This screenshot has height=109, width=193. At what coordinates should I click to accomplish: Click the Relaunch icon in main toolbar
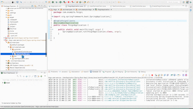point(73,2)
